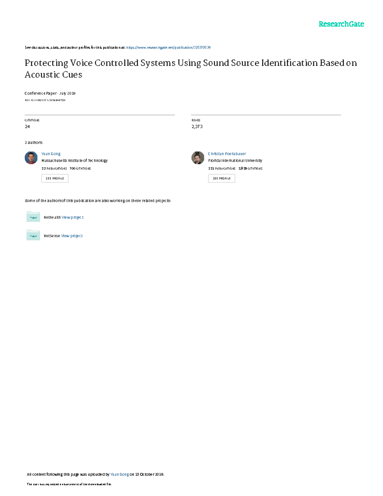383x496 pixels.
Task: Click the NetSense project folder icon
Action: click(33, 235)
